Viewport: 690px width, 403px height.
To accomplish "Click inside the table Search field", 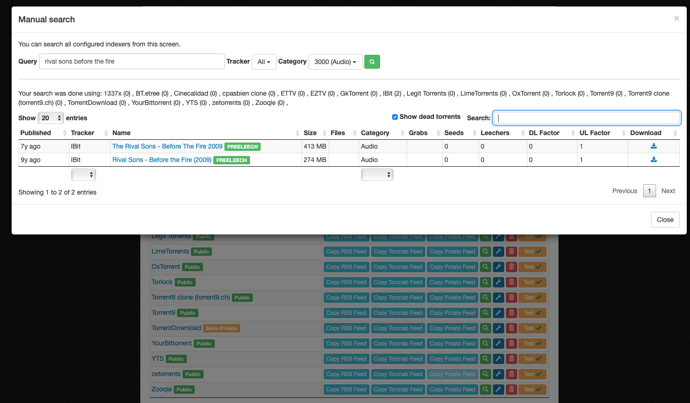I will [586, 117].
